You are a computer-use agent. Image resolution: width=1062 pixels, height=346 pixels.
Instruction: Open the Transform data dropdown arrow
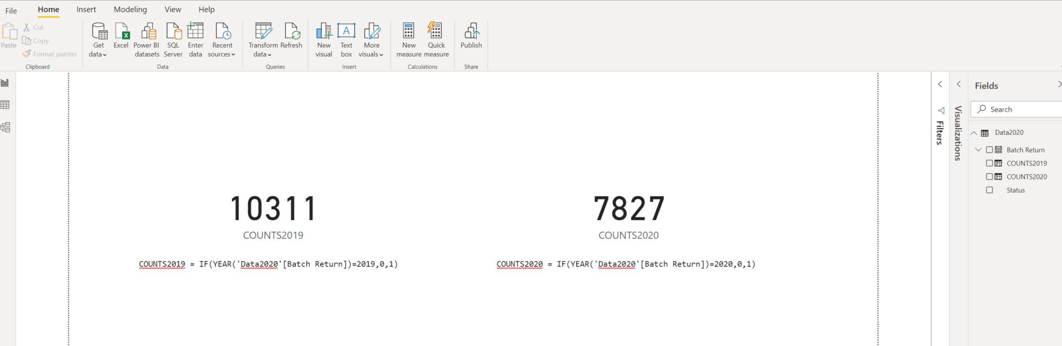(270, 55)
